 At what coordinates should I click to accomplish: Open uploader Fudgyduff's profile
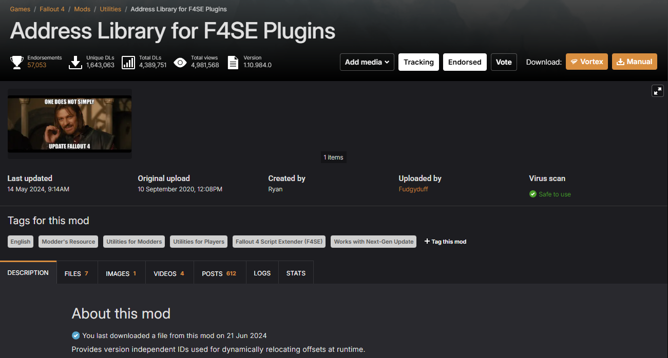(x=413, y=189)
